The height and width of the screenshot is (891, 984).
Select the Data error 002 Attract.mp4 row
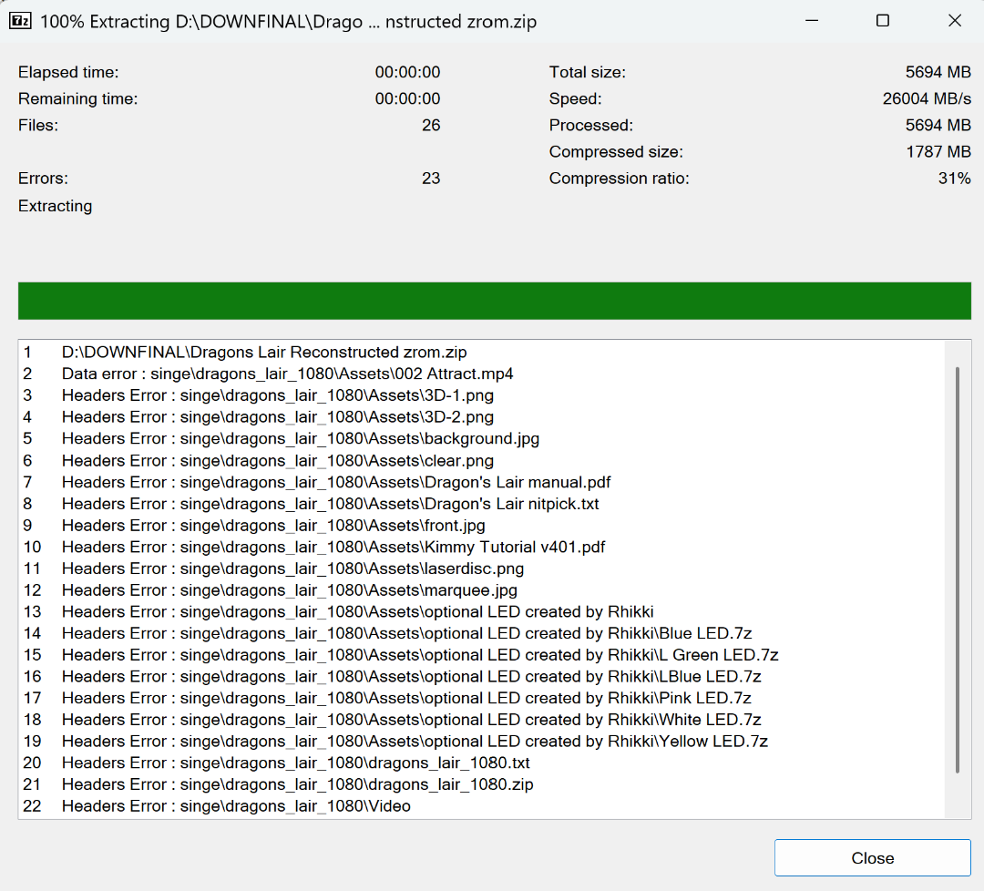click(x=287, y=374)
